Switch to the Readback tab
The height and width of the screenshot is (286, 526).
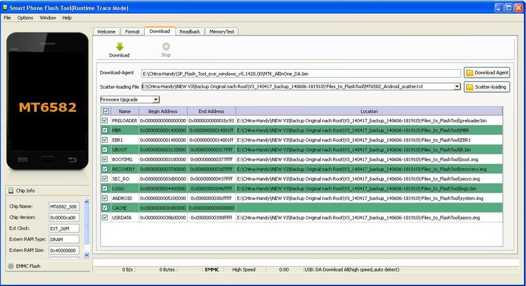click(x=189, y=31)
